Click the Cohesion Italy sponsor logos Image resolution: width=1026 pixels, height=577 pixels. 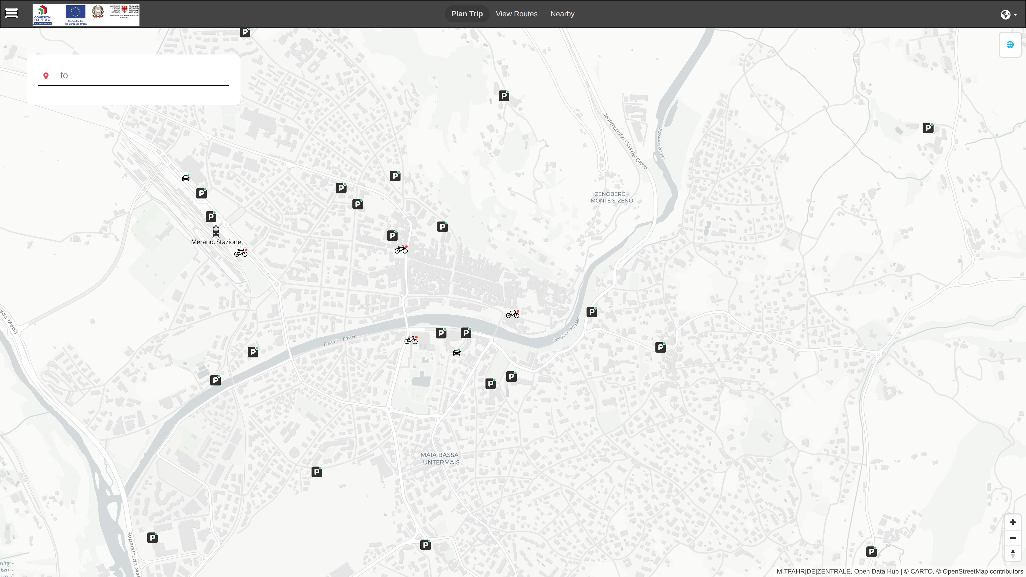tap(86, 15)
